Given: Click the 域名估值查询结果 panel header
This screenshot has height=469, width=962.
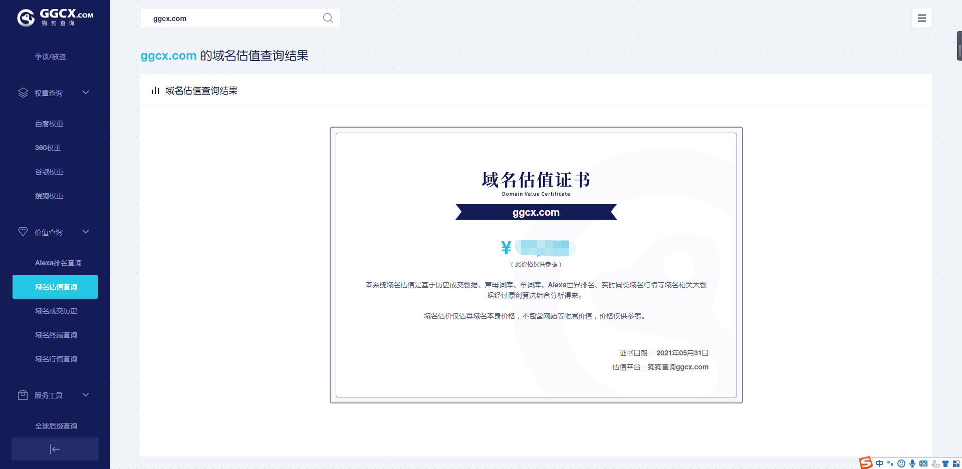Looking at the screenshot, I should coord(536,91).
